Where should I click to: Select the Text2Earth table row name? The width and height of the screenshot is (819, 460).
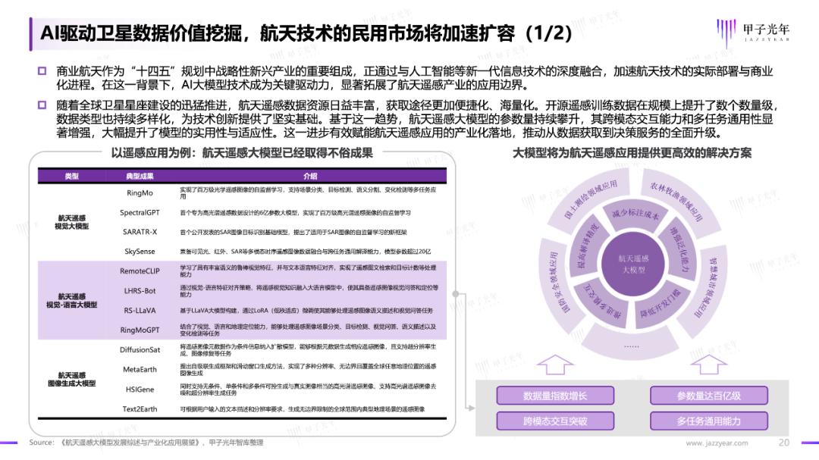(x=140, y=408)
